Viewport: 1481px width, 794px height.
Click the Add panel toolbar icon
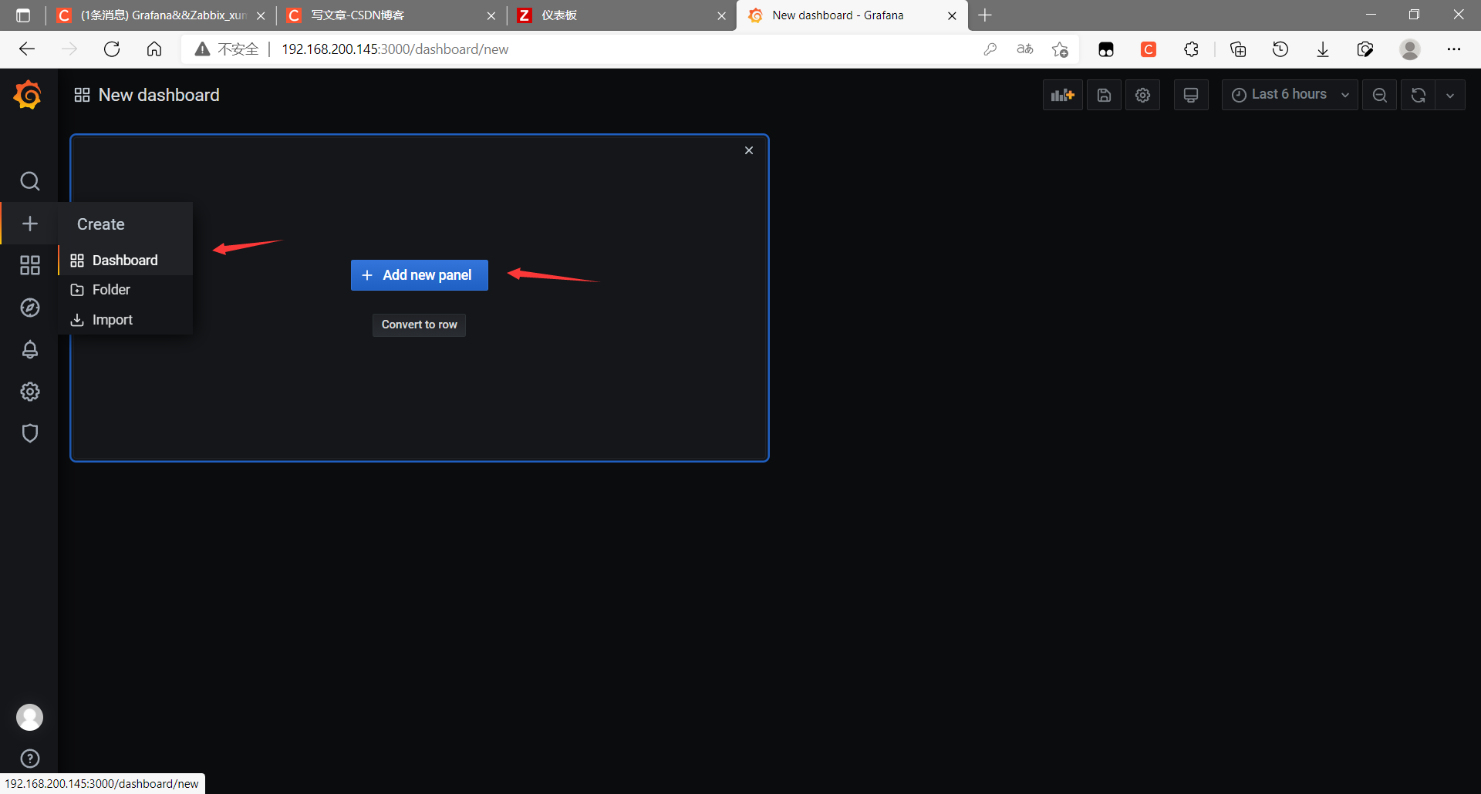pos(1062,94)
